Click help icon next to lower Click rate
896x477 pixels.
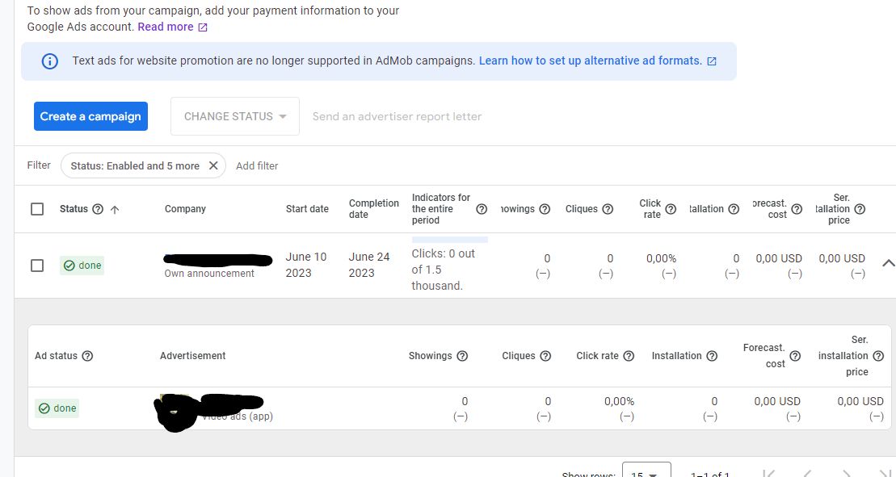(629, 356)
